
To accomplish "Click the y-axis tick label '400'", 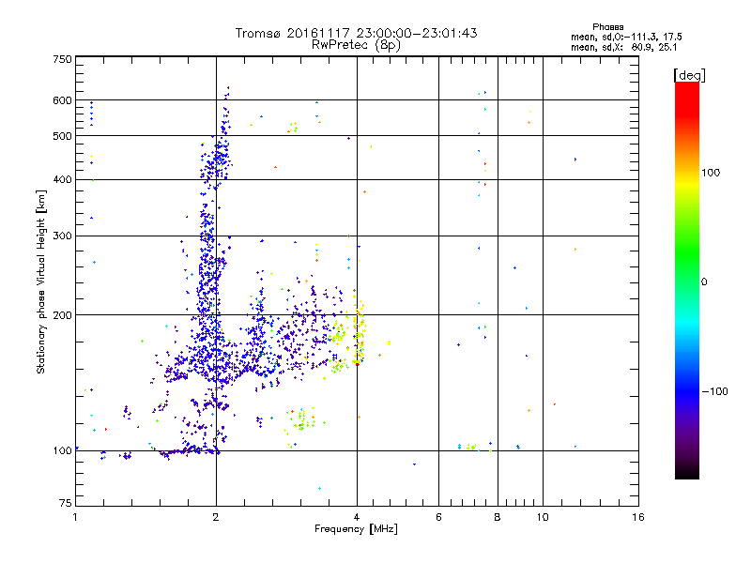I will 62,179.
